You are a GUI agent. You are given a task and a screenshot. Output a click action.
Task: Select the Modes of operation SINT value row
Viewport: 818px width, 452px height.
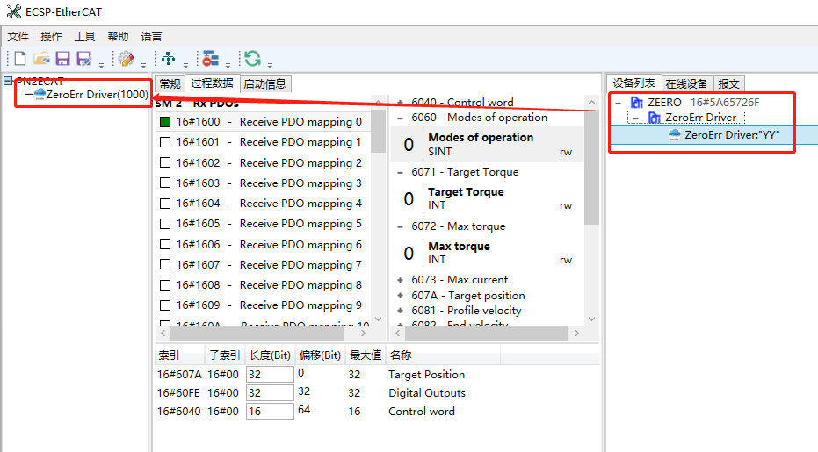(x=486, y=144)
